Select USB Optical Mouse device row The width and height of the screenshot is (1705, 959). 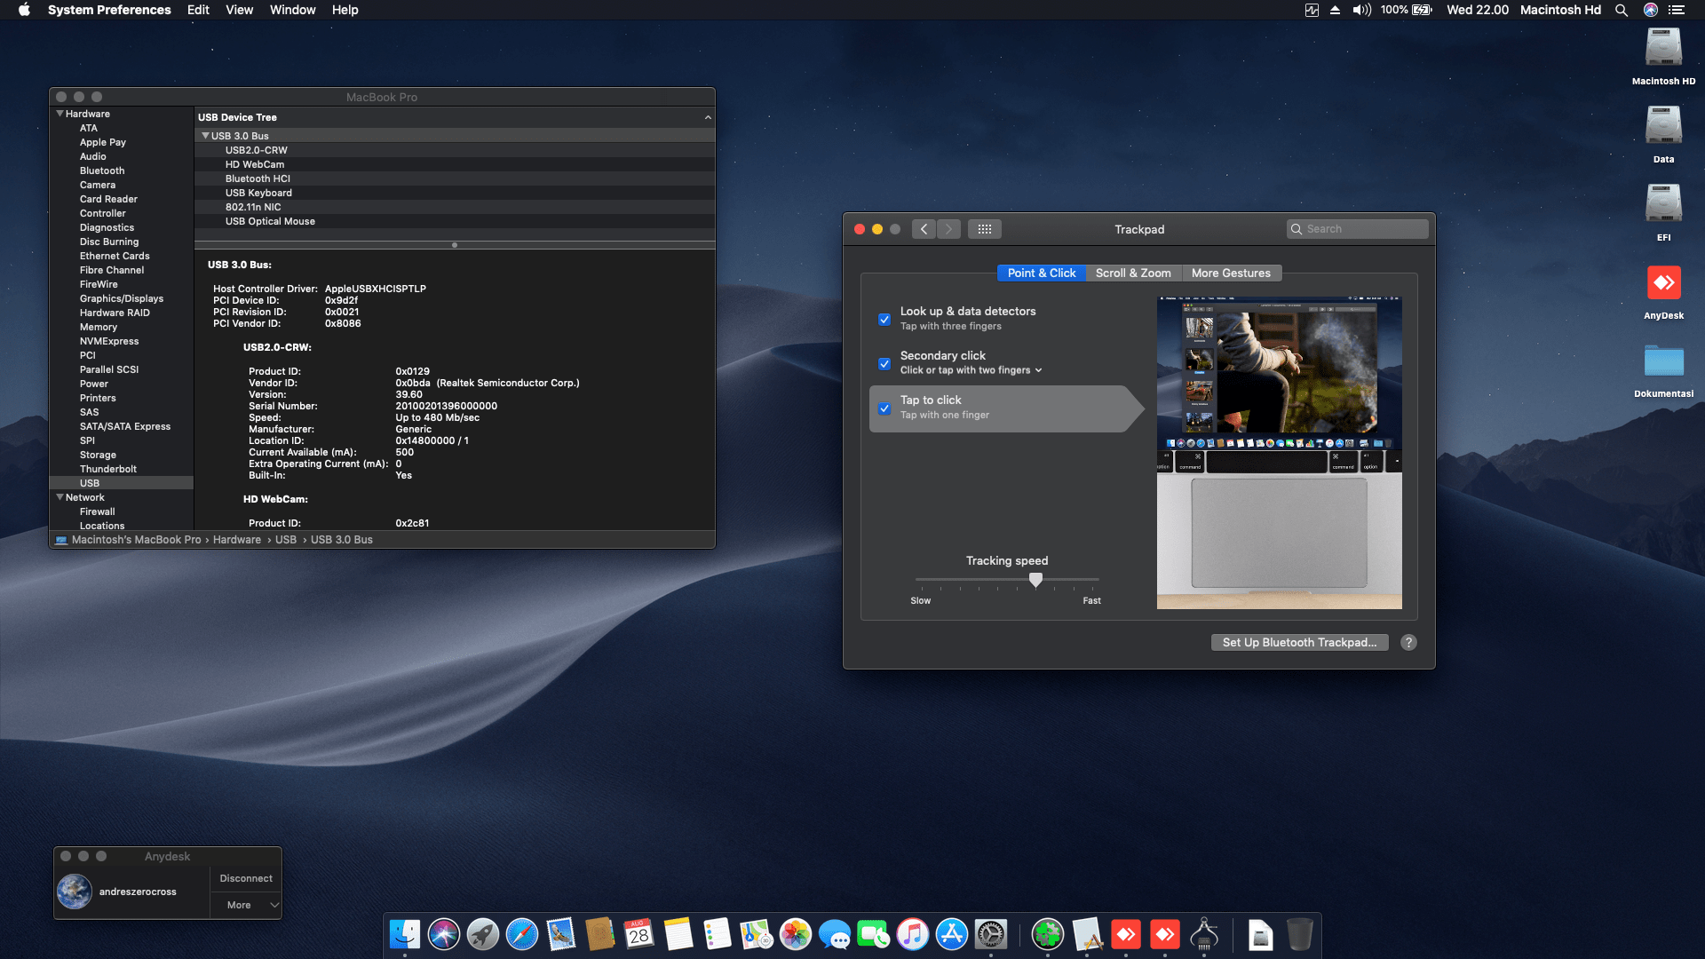pos(455,221)
